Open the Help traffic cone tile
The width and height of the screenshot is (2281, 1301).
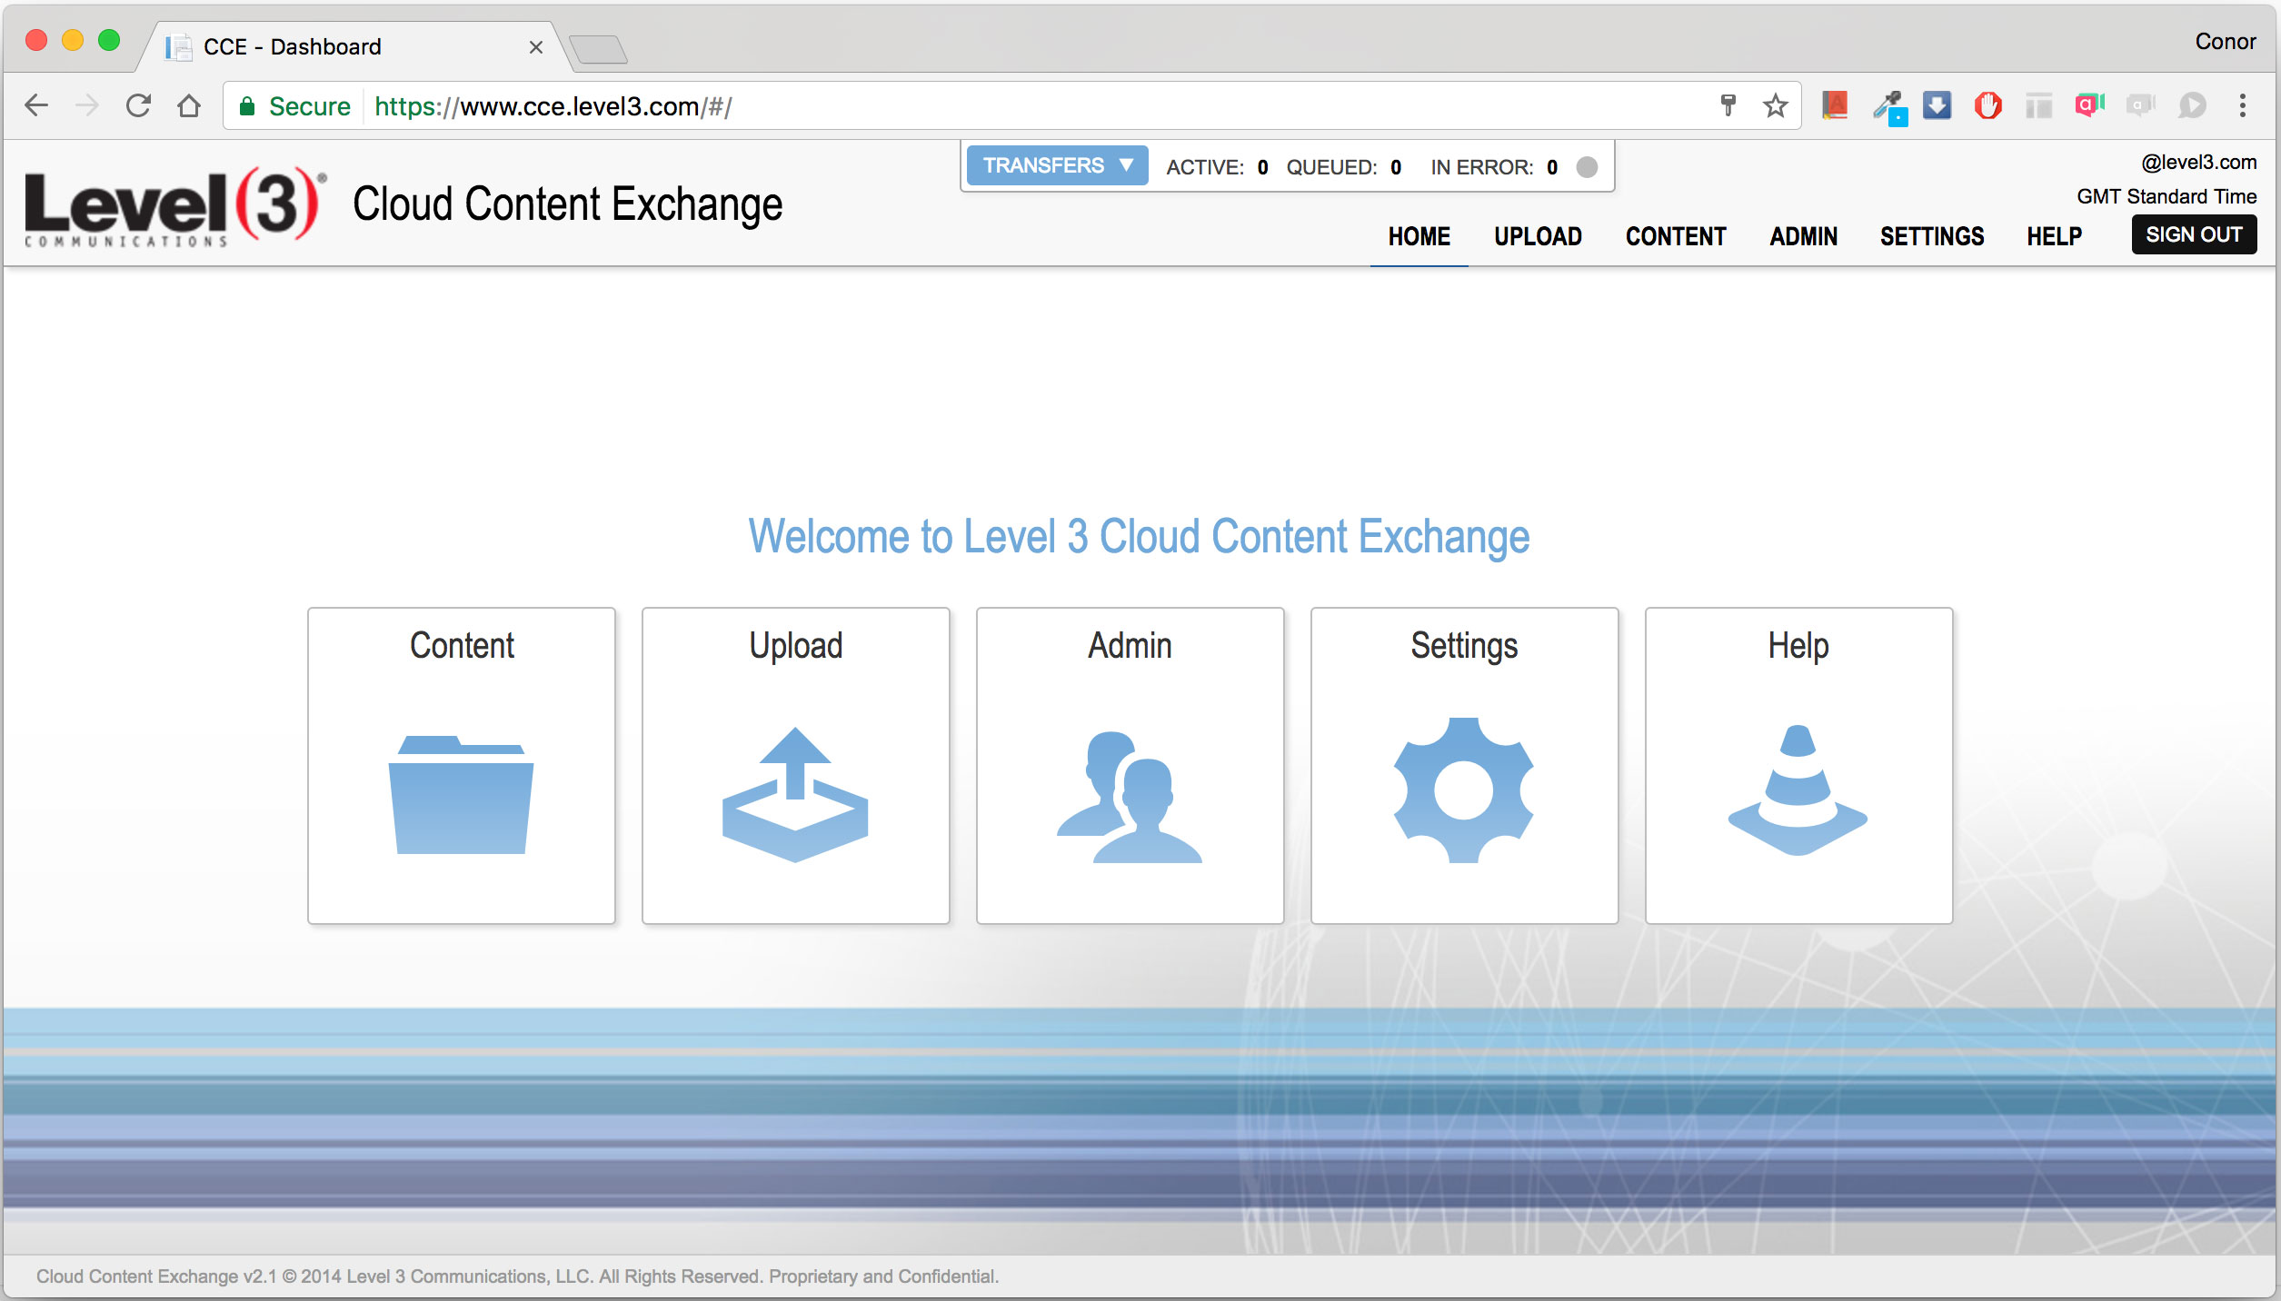[1799, 766]
